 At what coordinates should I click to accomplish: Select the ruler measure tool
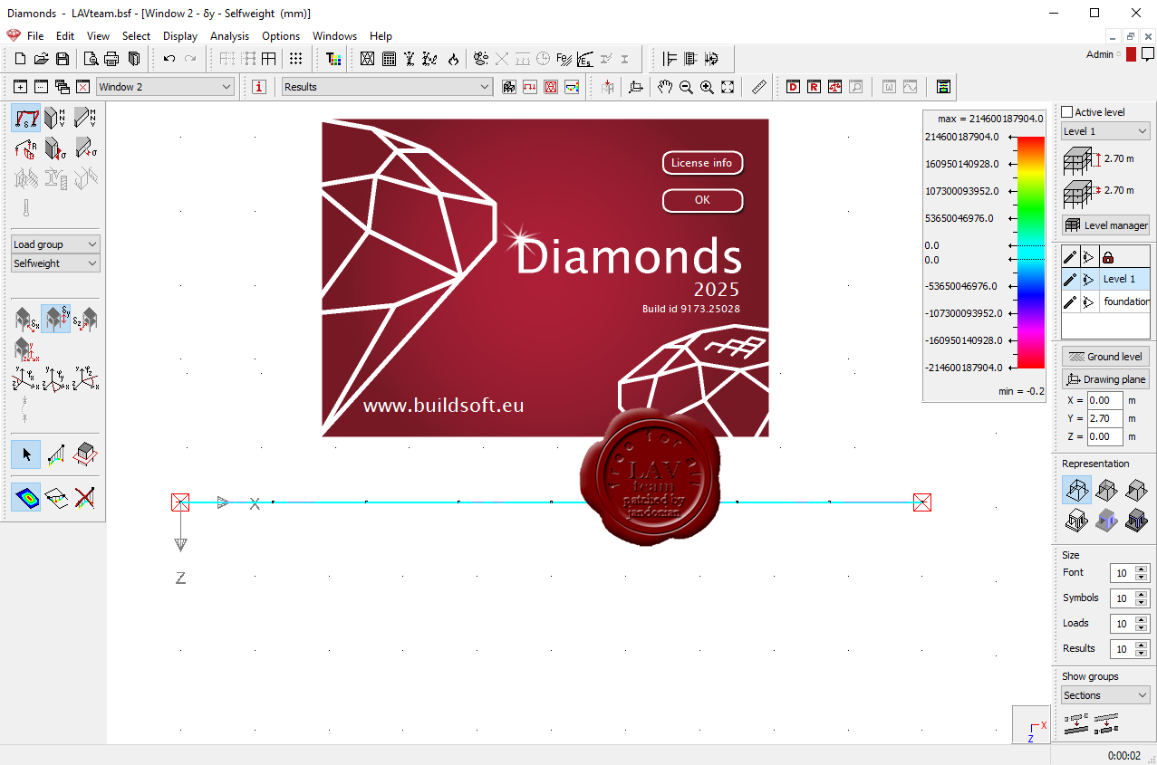pos(759,87)
